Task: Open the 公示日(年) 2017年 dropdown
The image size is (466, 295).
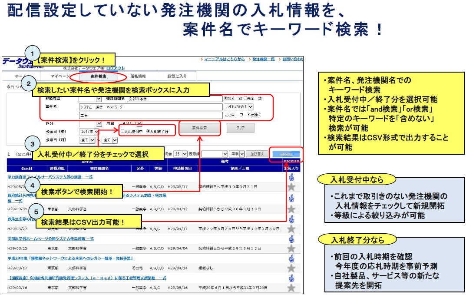Action: 89,132
